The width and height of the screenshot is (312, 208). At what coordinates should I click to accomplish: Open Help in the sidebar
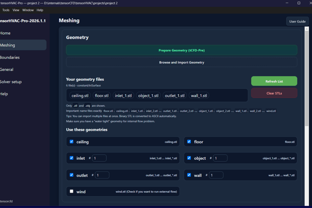coord(22,94)
